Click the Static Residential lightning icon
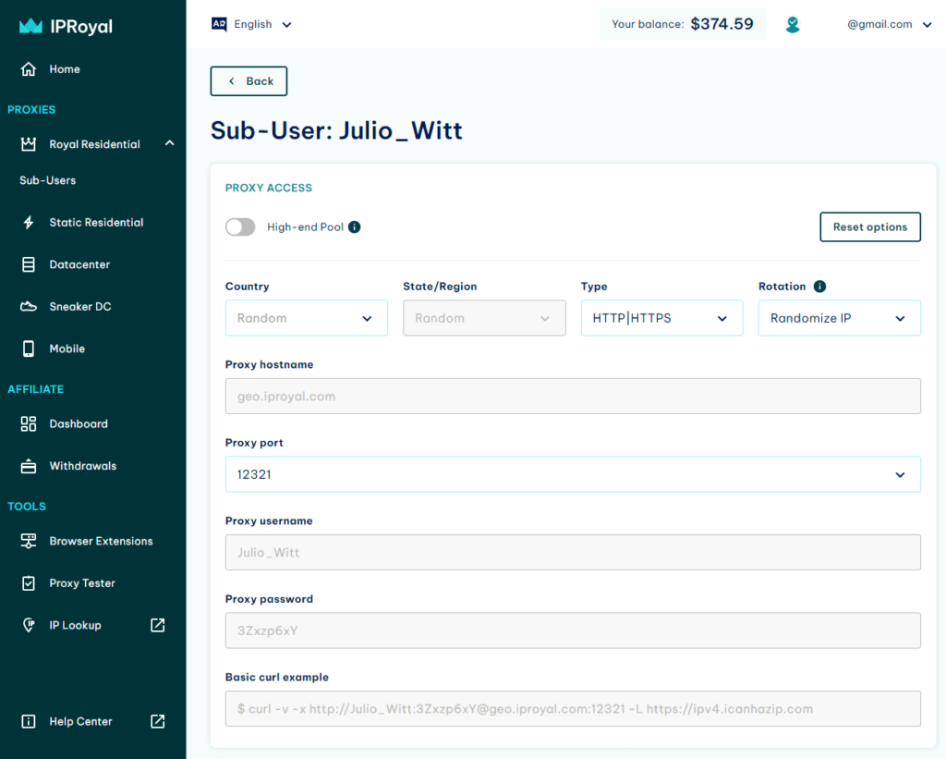The height and width of the screenshot is (759, 946). [x=29, y=222]
